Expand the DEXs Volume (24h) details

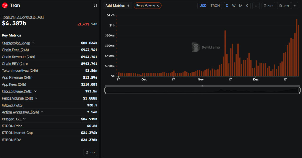click(35, 91)
